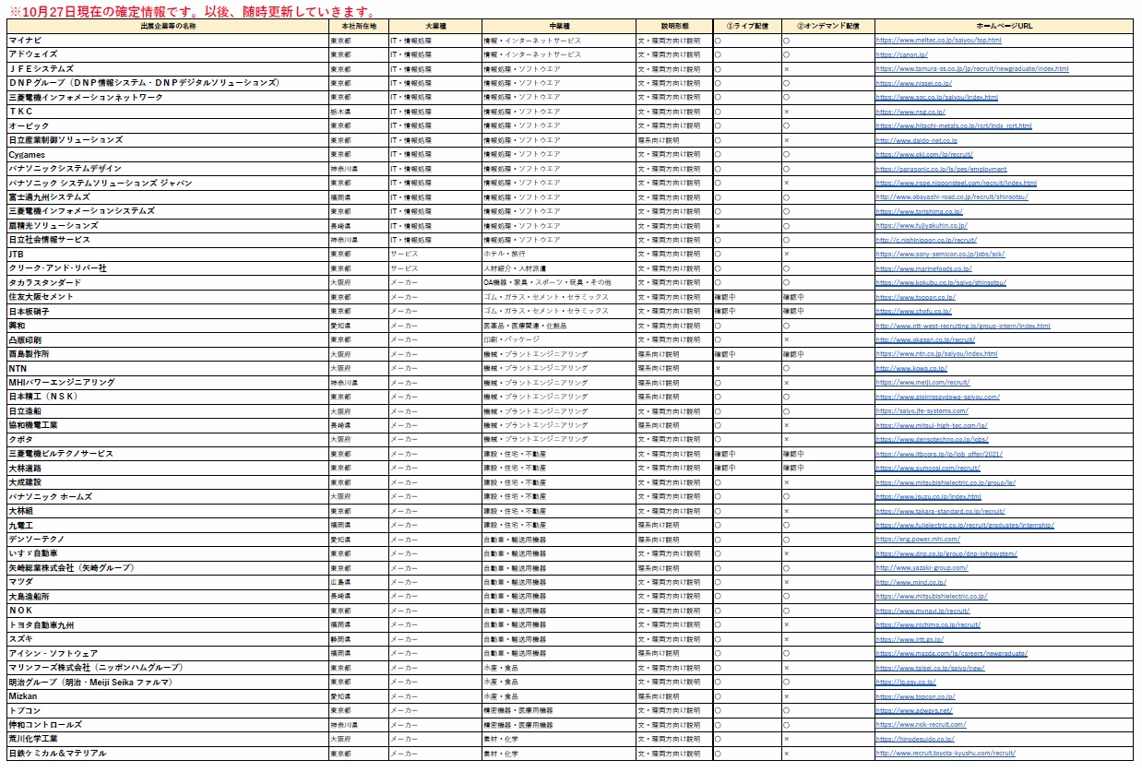This screenshot has height=772, width=1142.
Task: Select the 人材紹介・人材派遣 cell
Action: (558, 268)
